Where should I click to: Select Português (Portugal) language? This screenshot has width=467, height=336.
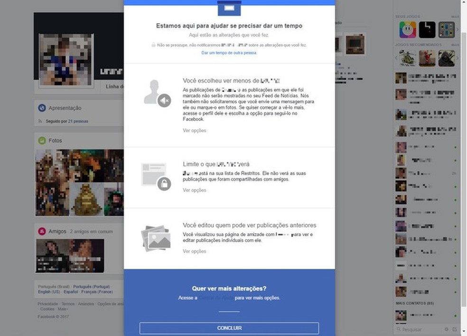coord(92,287)
